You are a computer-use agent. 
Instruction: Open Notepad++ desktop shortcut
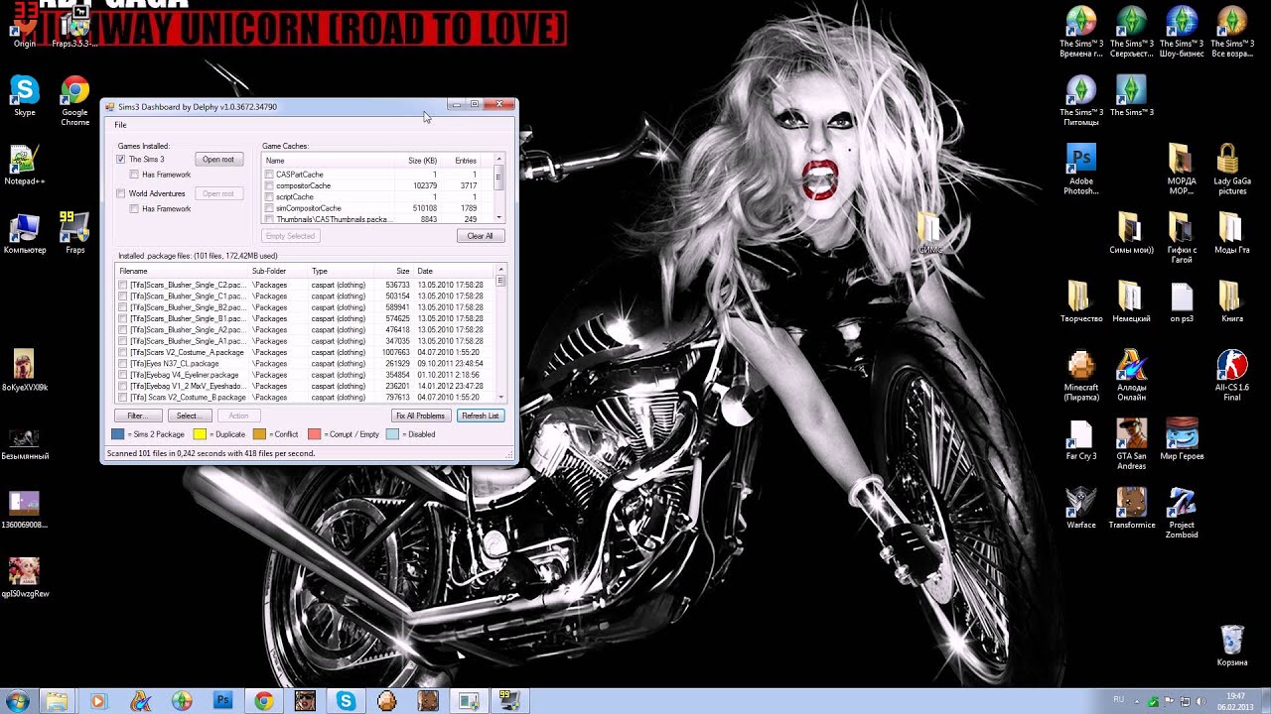point(24,166)
